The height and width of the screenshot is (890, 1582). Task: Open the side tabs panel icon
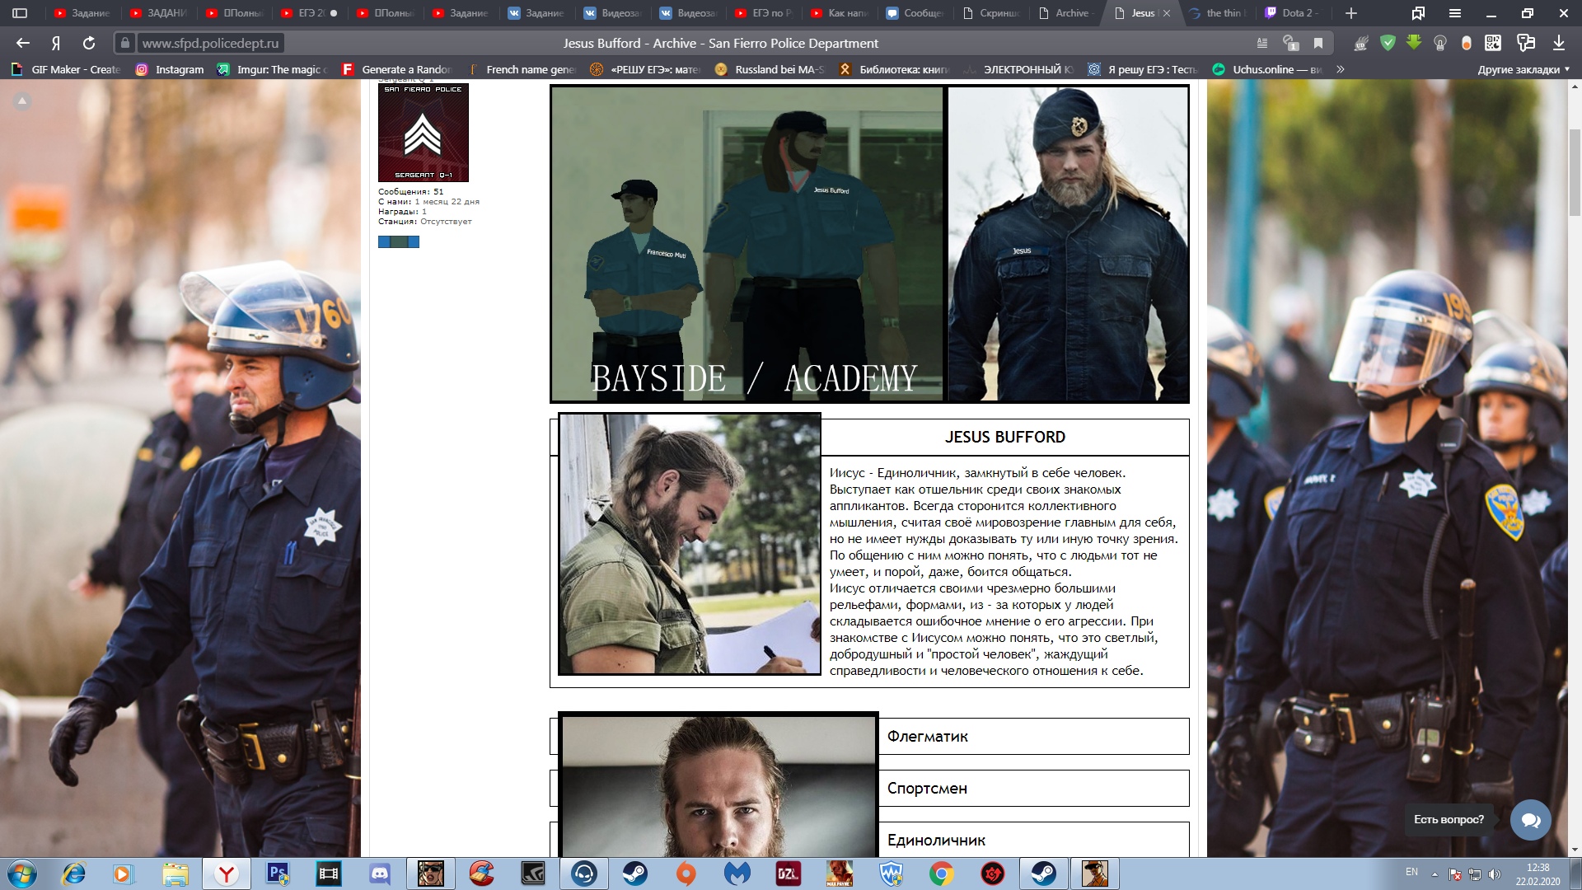coord(20,13)
